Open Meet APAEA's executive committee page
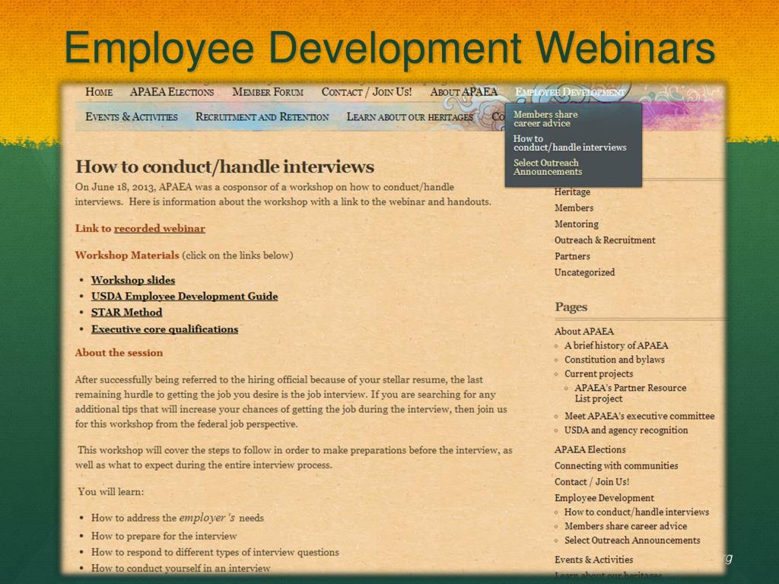This screenshot has width=779, height=584. 639,416
